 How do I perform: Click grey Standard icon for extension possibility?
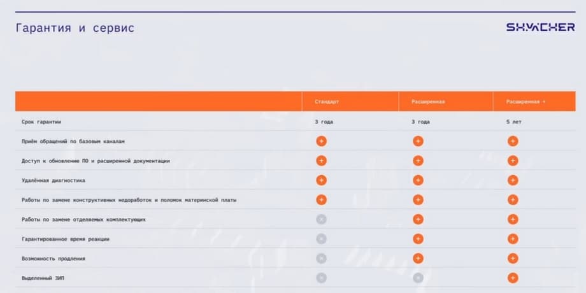click(322, 259)
